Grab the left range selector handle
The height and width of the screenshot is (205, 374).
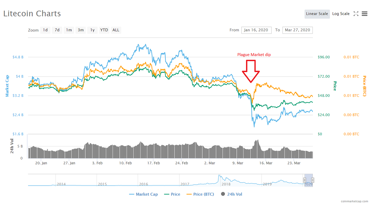(305, 180)
